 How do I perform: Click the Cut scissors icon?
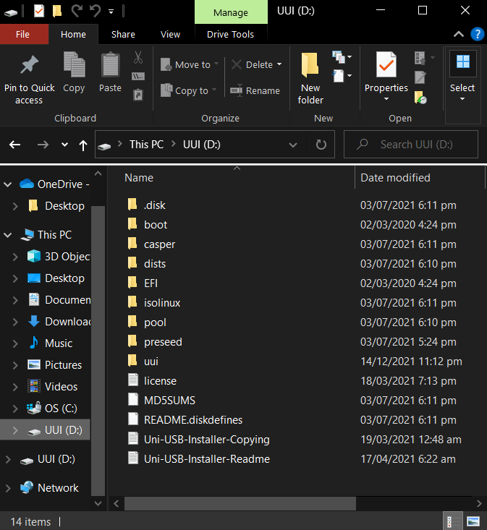point(138,57)
